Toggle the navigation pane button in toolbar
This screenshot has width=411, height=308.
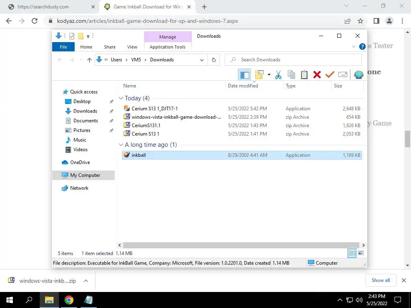click(244, 75)
